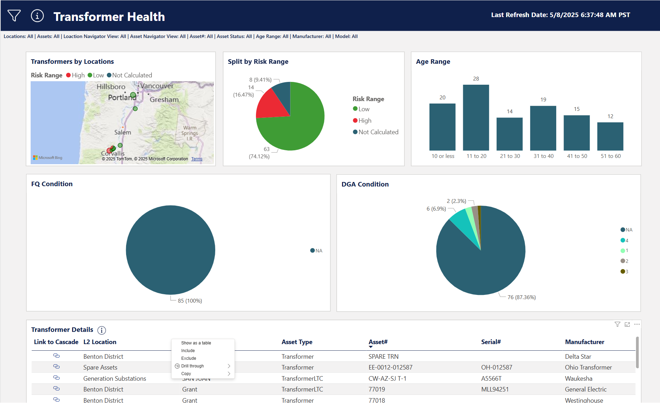Viewport: 660px width, 403px height.
Task: Open more options for Transformer Details
Action: tap(637, 324)
